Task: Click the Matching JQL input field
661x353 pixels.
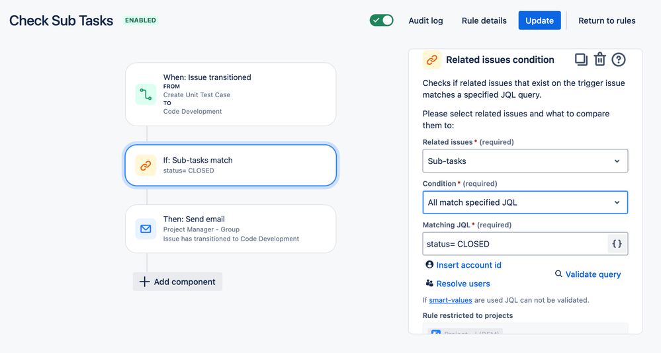Action: coord(514,244)
